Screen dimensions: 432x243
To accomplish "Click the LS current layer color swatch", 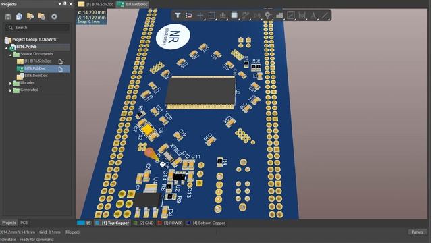I will (81, 223).
